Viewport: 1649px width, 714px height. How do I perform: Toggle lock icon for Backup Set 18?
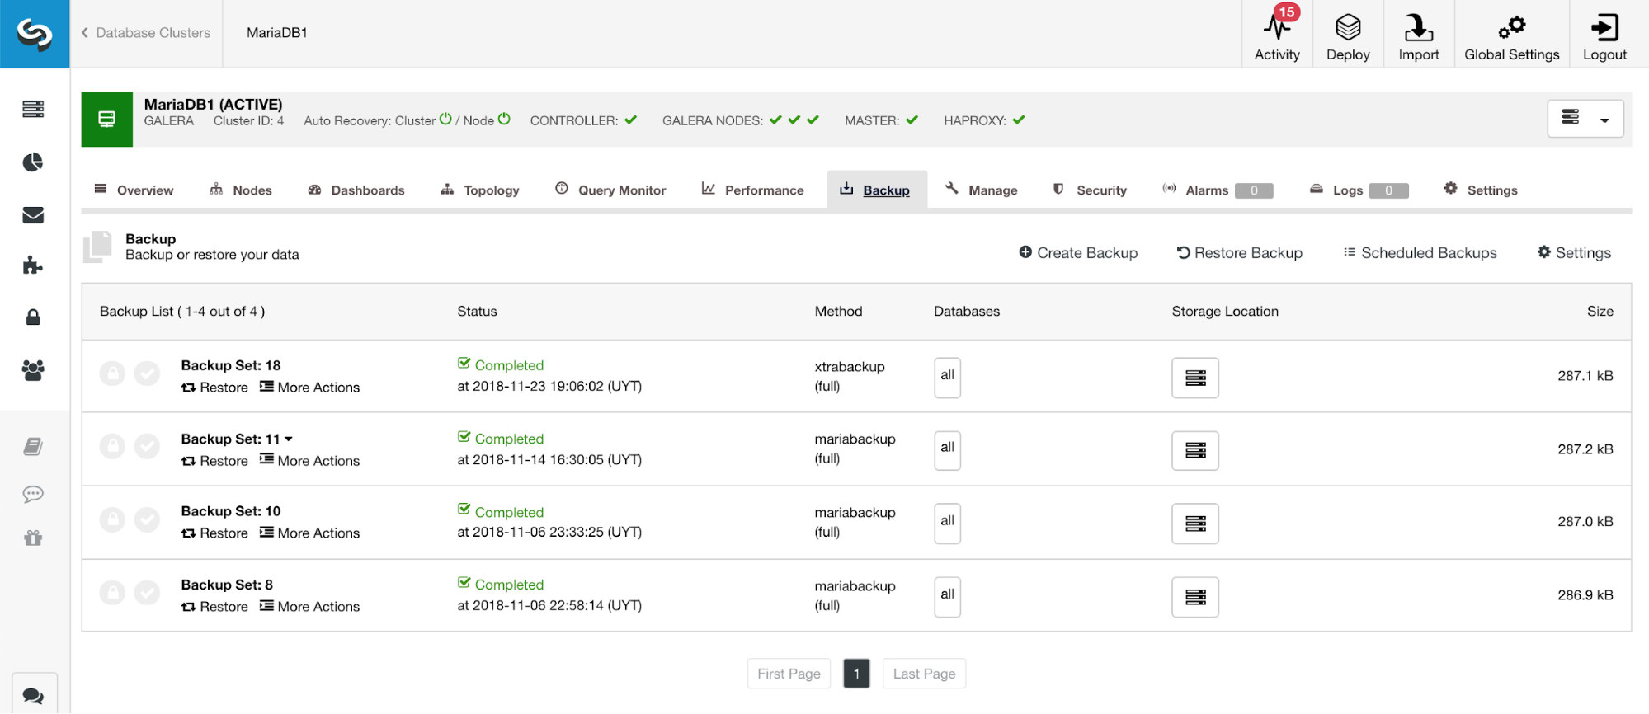[112, 374]
